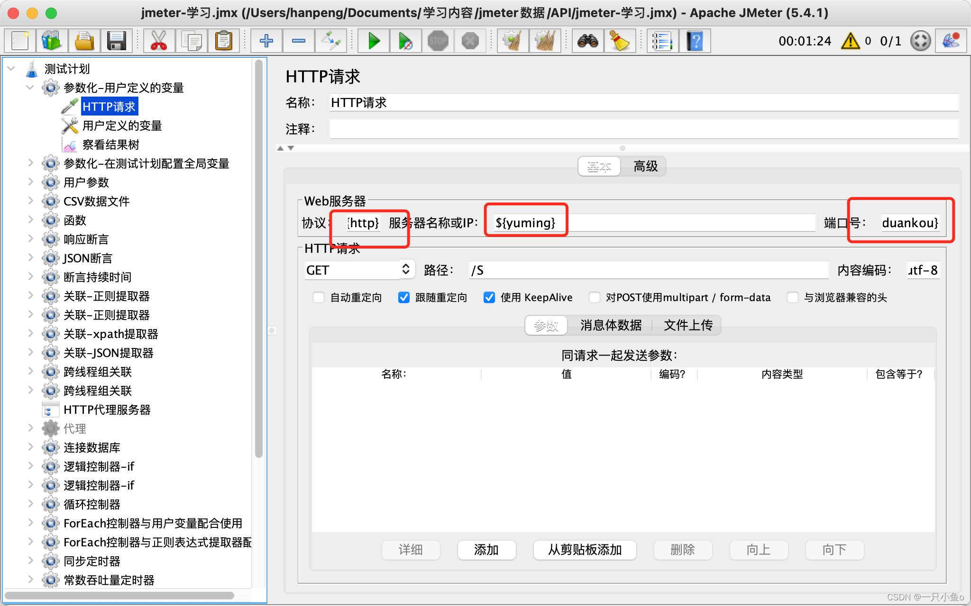The image size is (971, 606).
Task: Click the Stop test icon
Action: 438,41
